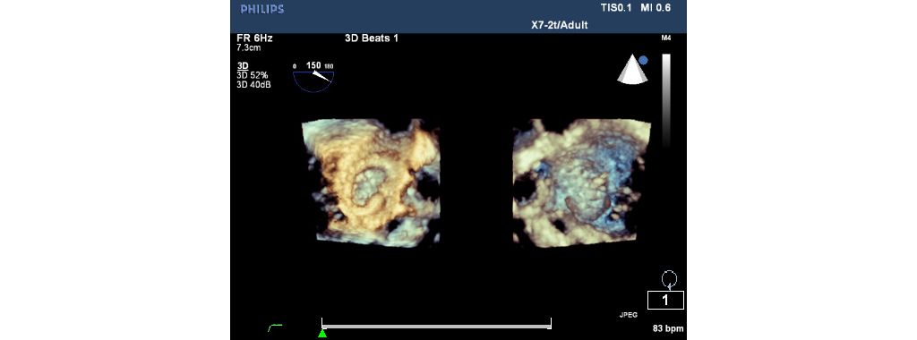917x340 pixels.
Task: Click the 150 degree angle dial indicator
Action: (x=313, y=78)
